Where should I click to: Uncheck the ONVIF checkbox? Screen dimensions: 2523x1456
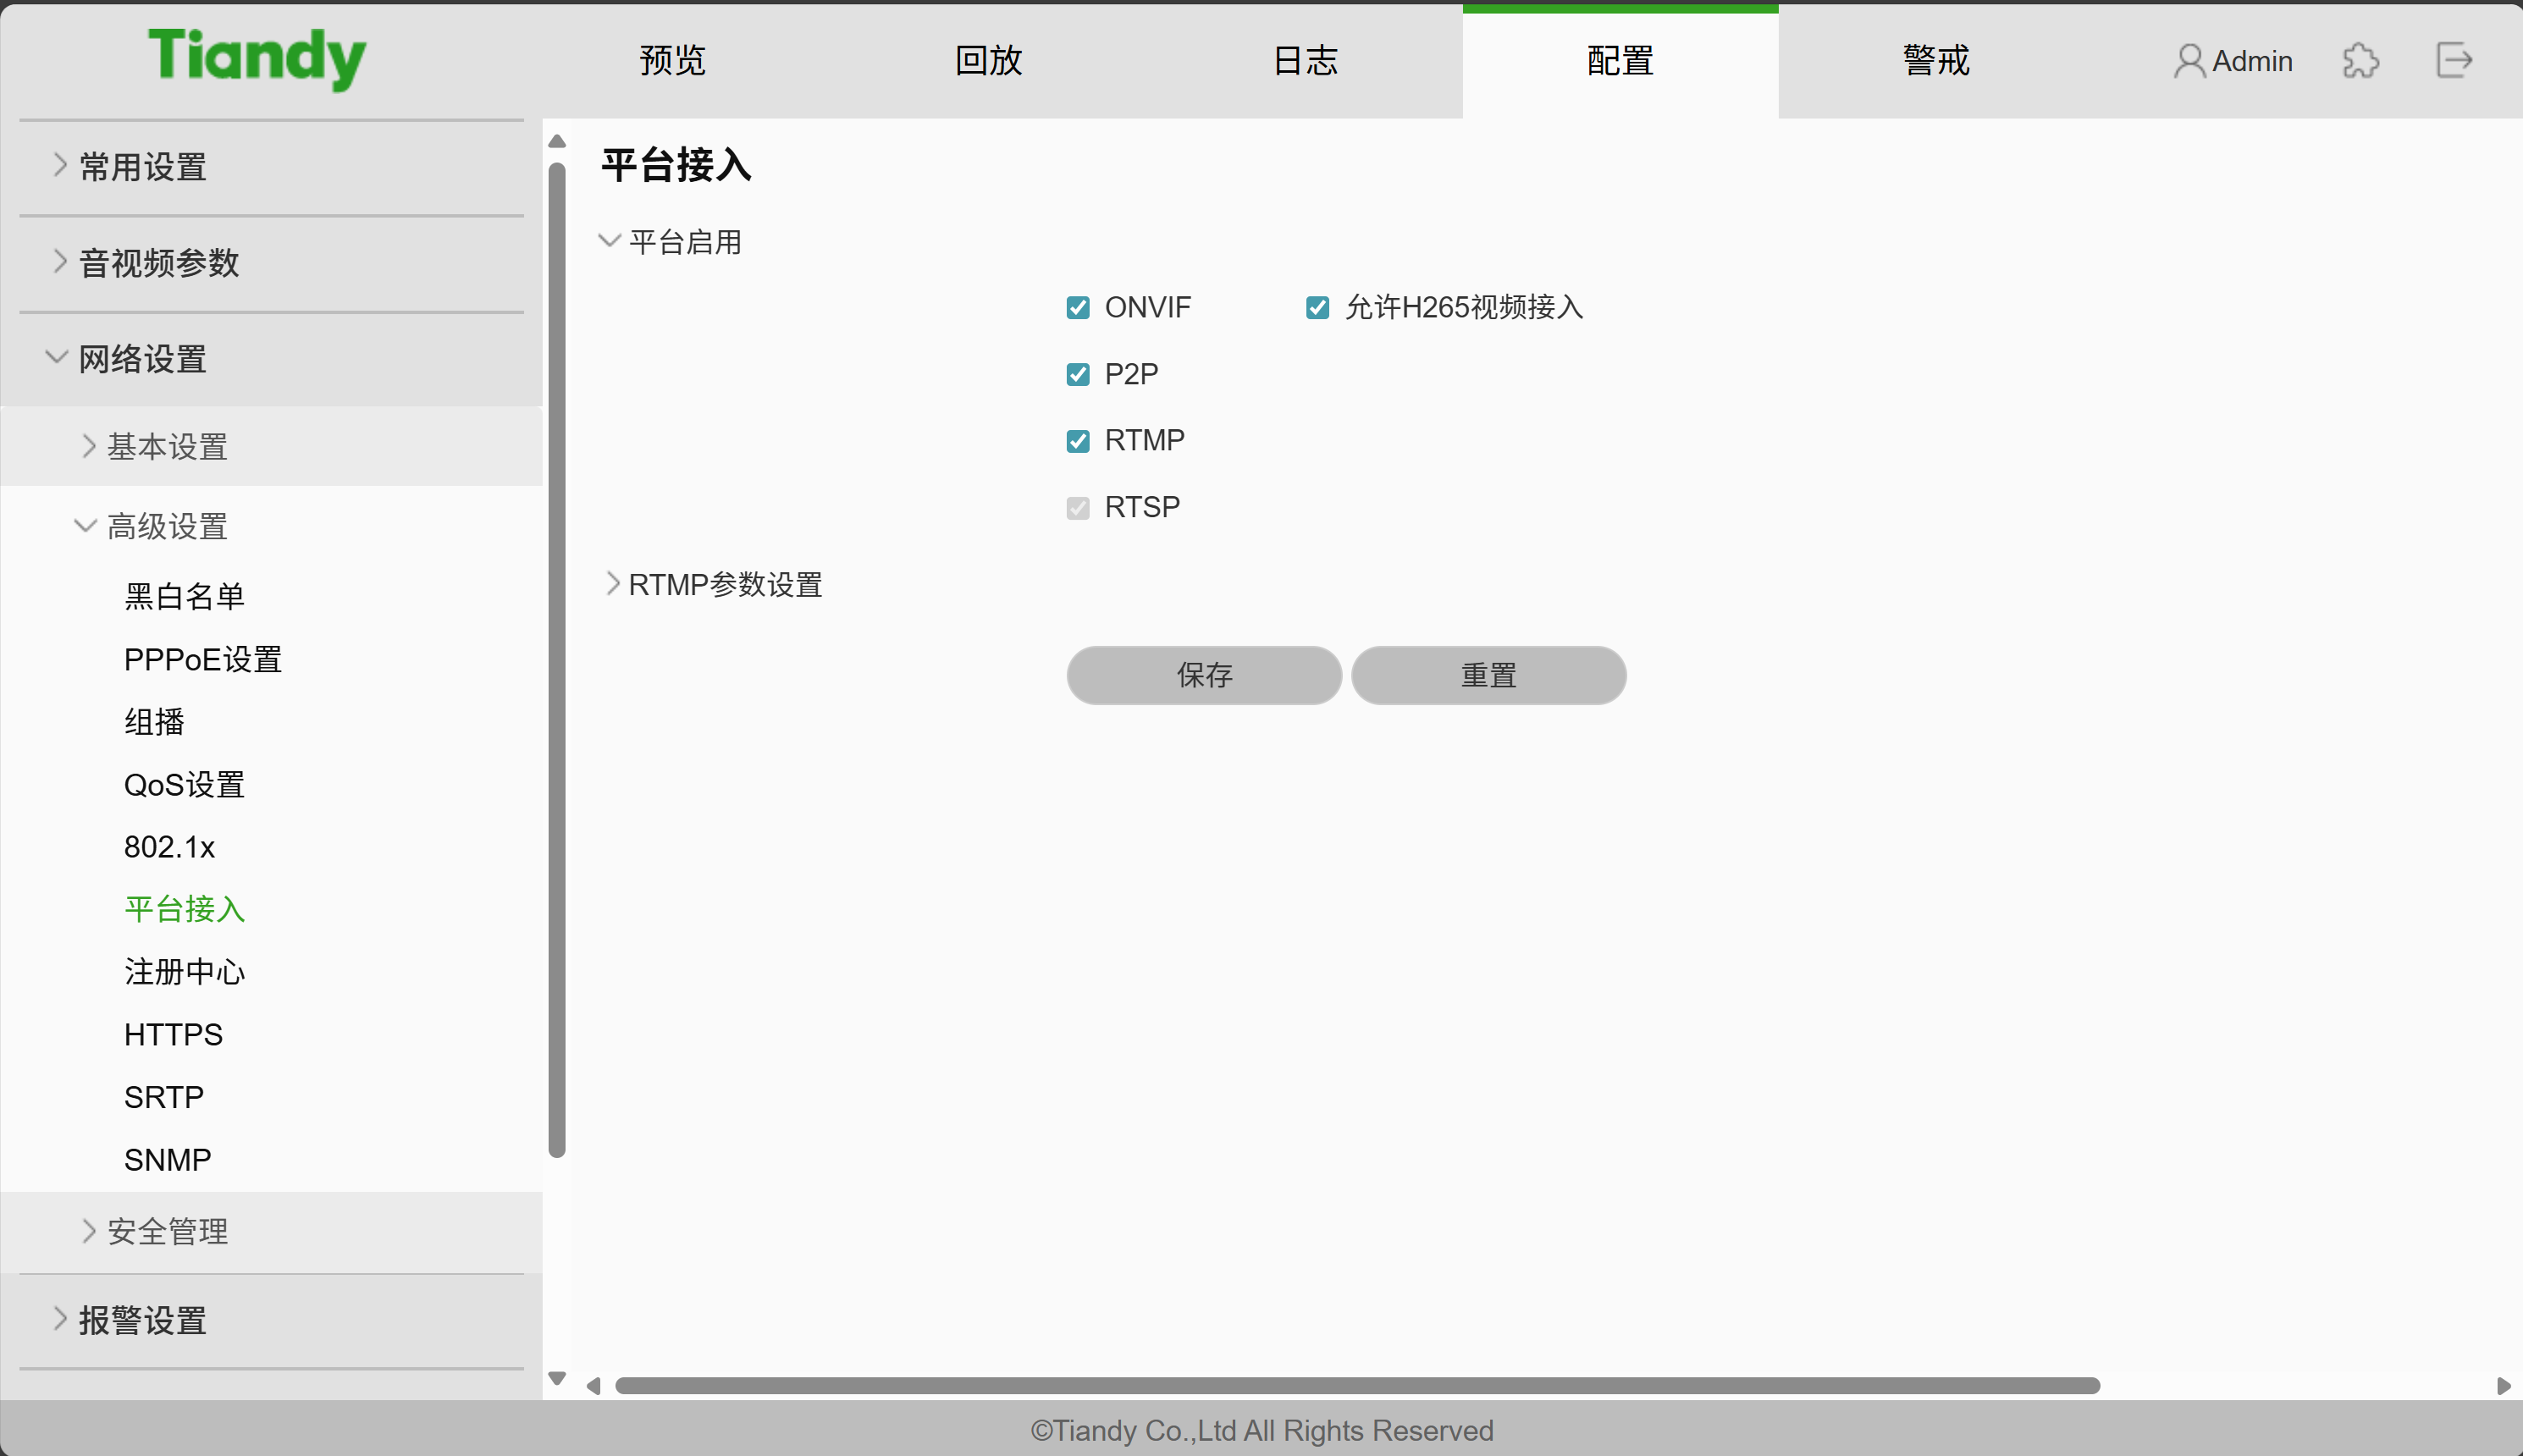[1077, 308]
